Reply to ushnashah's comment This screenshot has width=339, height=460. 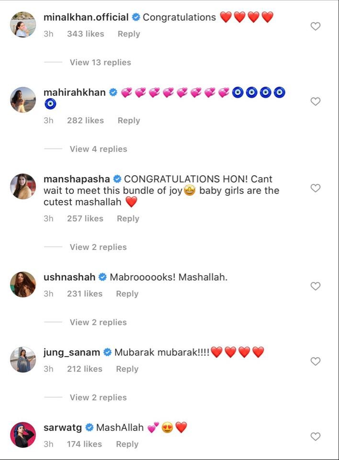click(x=127, y=294)
